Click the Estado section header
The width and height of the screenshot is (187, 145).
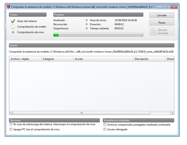tap(92, 46)
